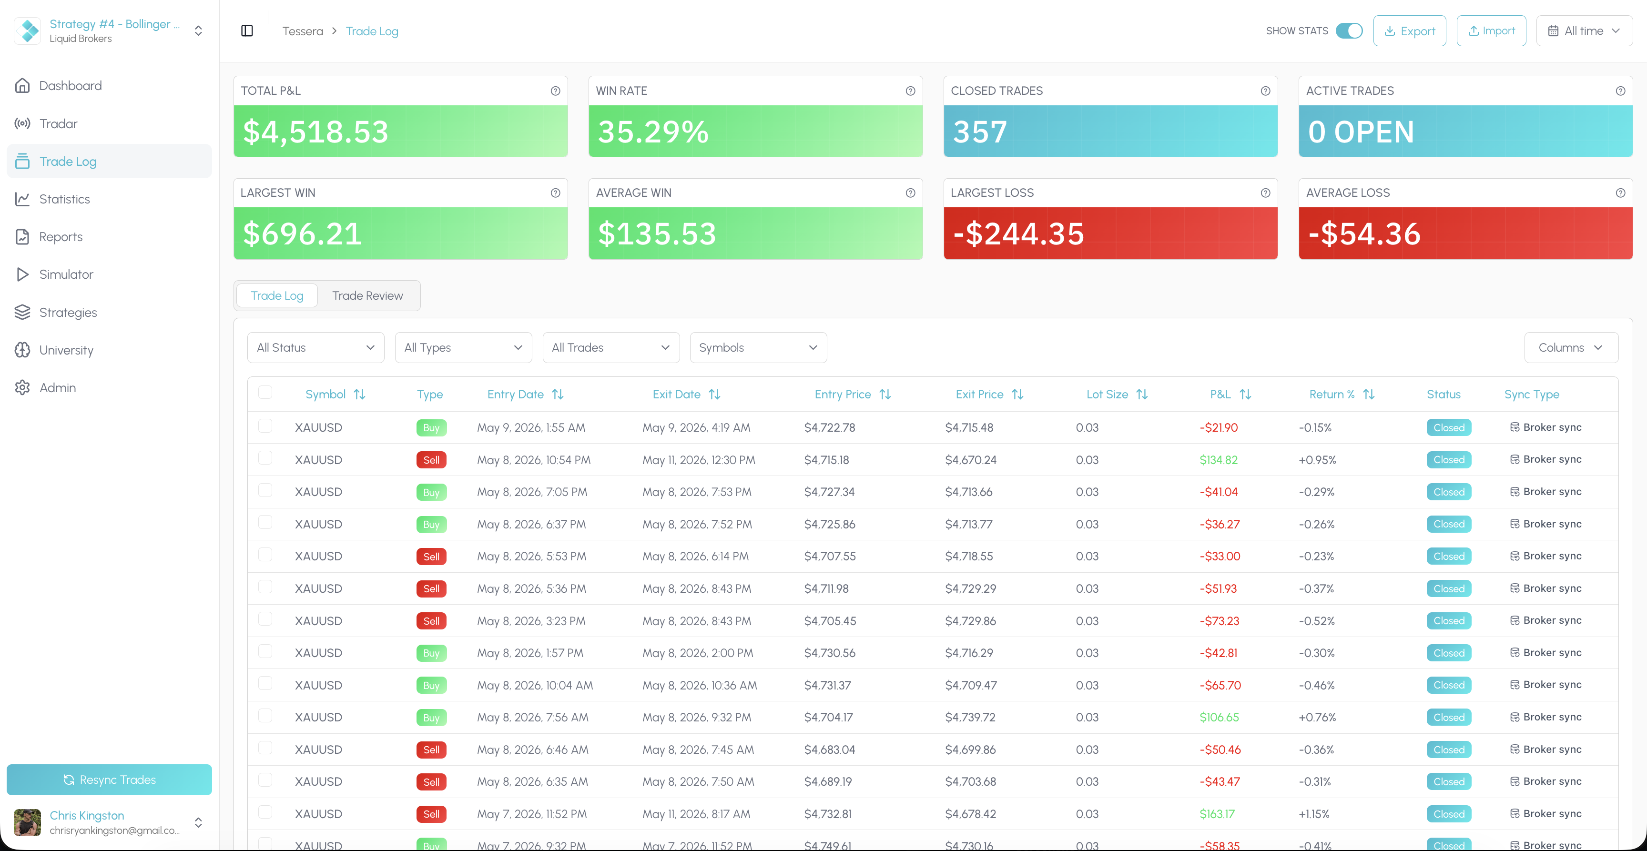
Task: Toggle the Show Stats switch
Action: coord(1348,30)
